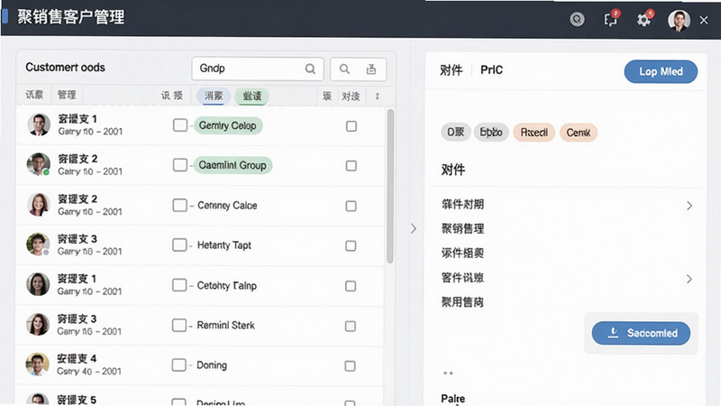The height and width of the screenshot is (406, 721).
Task: Open the 诼件短奥 list item
Action: [x=462, y=254]
